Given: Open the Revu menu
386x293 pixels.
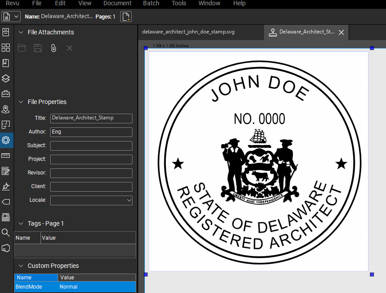Looking at the screenshot, I should pyautogui.click(x=12, y=3).
